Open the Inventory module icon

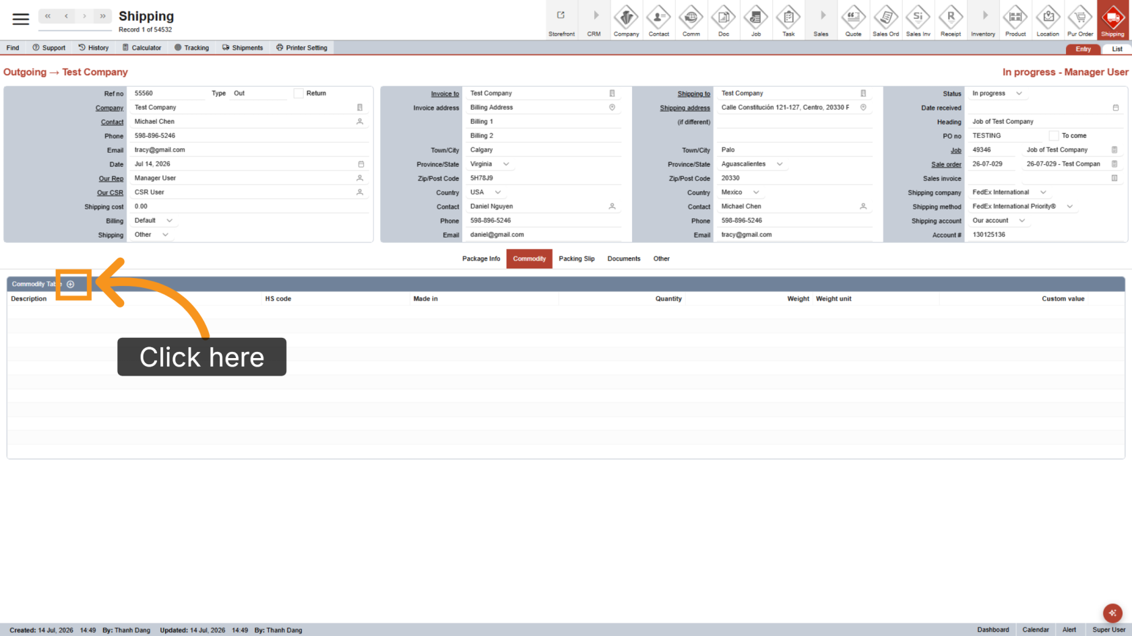[x=983, y=20]
